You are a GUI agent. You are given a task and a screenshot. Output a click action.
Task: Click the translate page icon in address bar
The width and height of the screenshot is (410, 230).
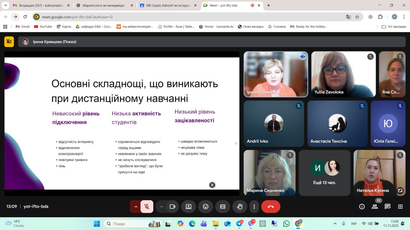click(x=348, y=17)
